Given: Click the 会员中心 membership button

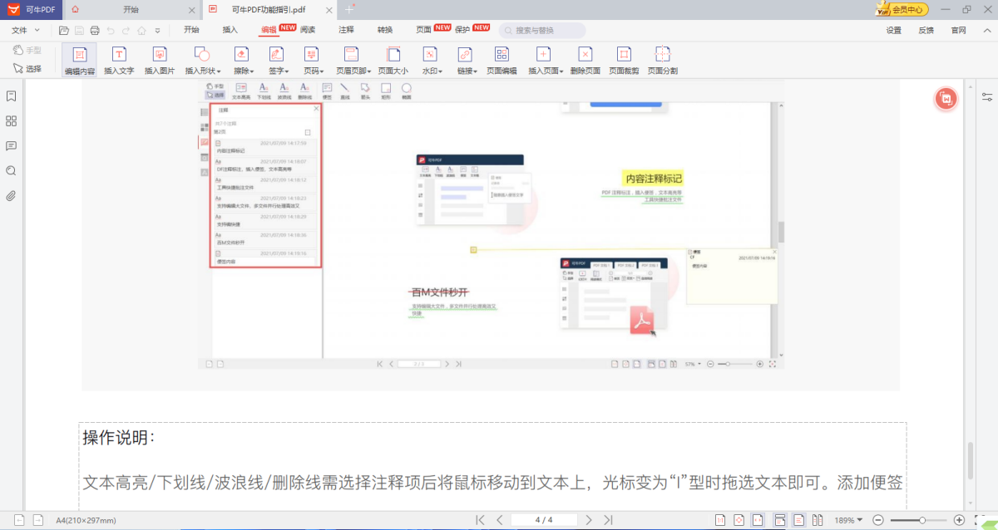Looking at the screenshot, I should (902, 10).
